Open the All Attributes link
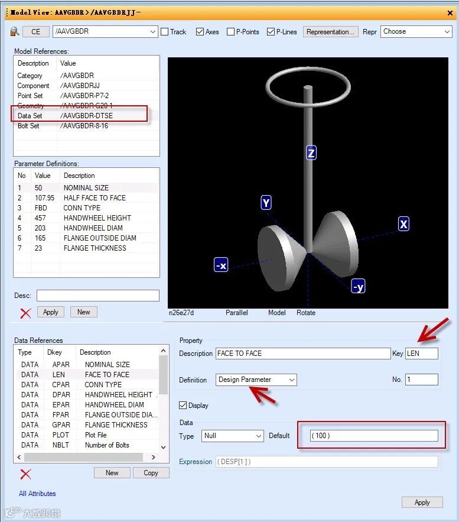459x522 pixels. 37,494
